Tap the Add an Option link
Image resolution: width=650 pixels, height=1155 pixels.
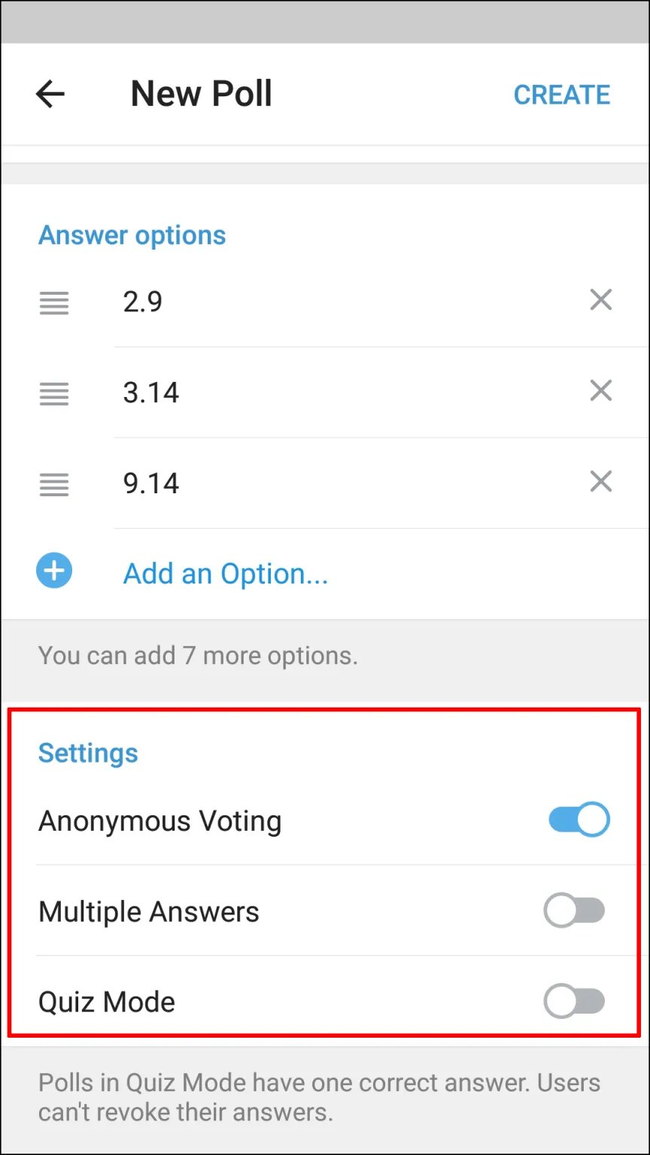click(226, 574)
